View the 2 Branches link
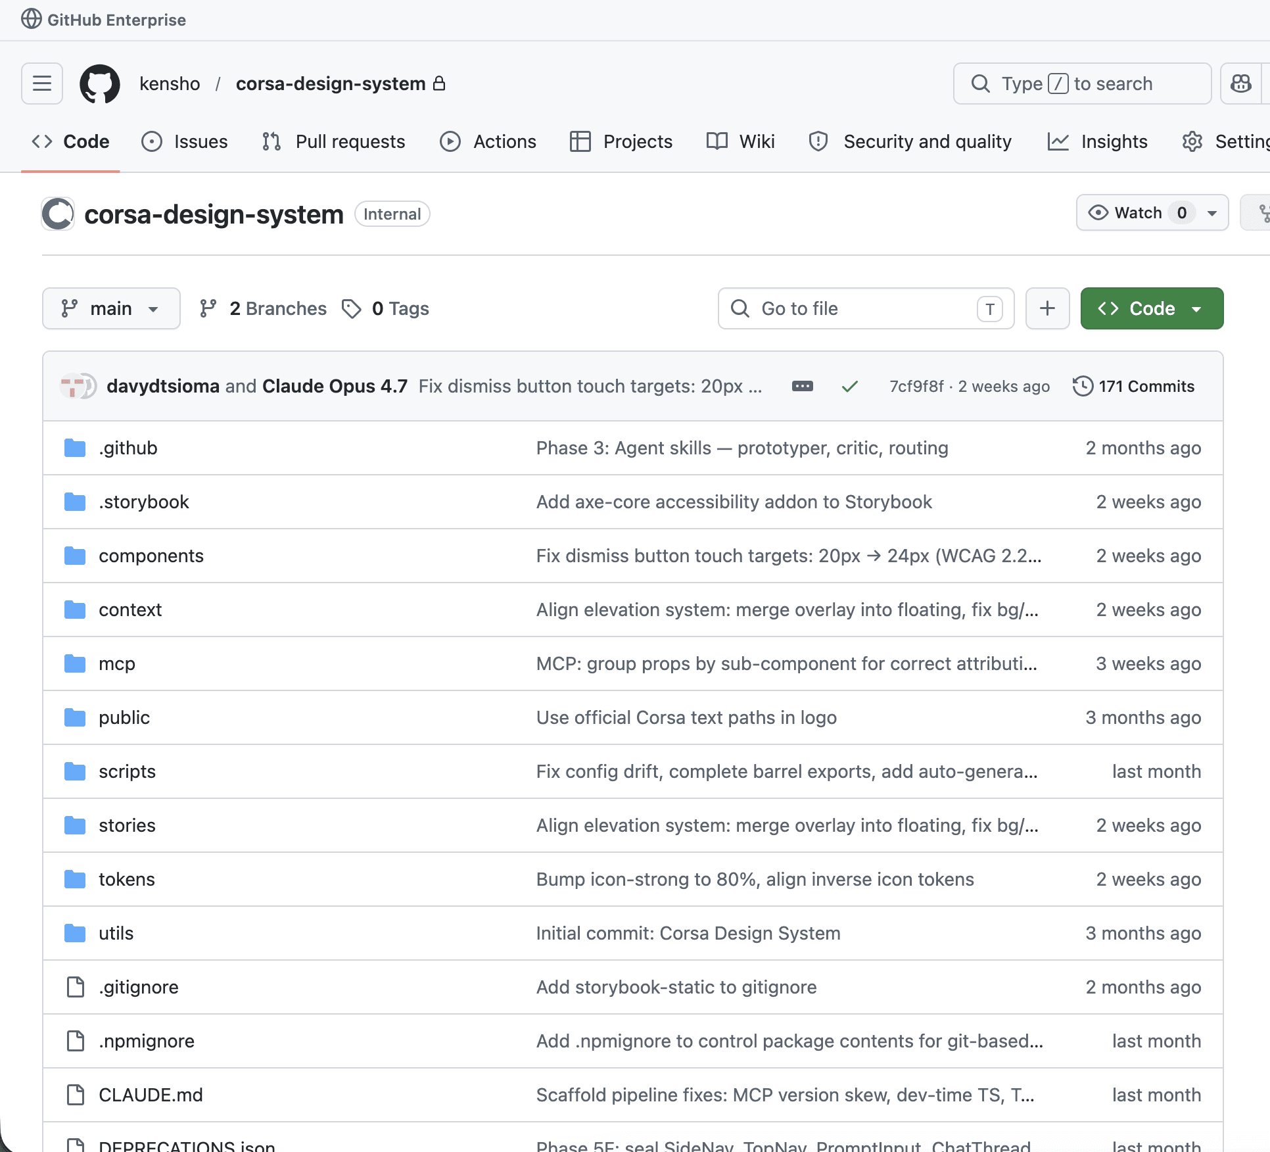 [x=263, y=308]
